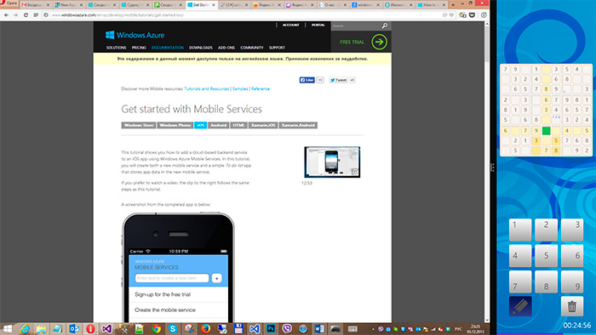Open Google Chrome from the taskbar
The width and height of the screenshot is (596, 335).
(156, 328)
